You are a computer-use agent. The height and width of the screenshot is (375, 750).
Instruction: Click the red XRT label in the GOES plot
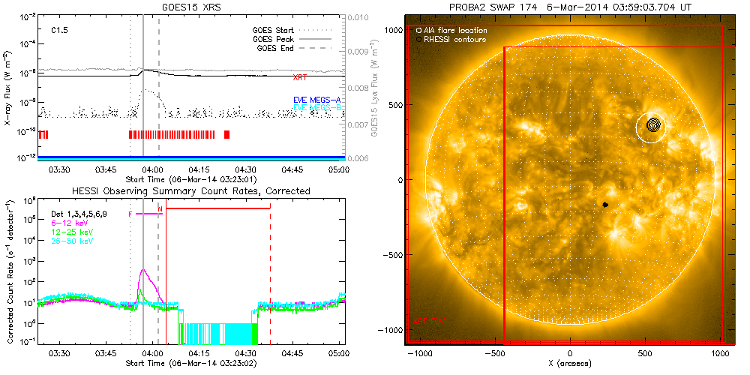(x=301, y=77)
